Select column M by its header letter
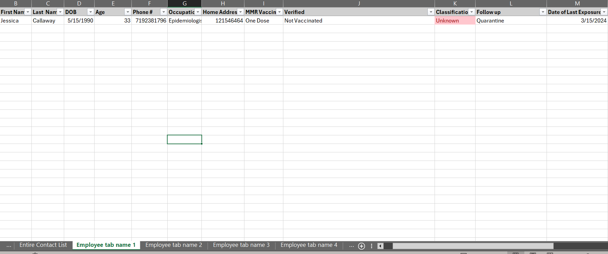Screen dimensions: 608x254 [x=577, y=3]
